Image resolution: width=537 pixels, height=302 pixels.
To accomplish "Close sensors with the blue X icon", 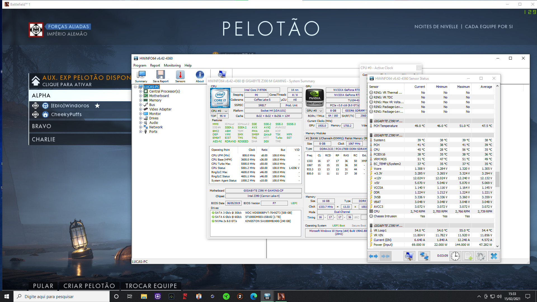I will tap(494, 256).
